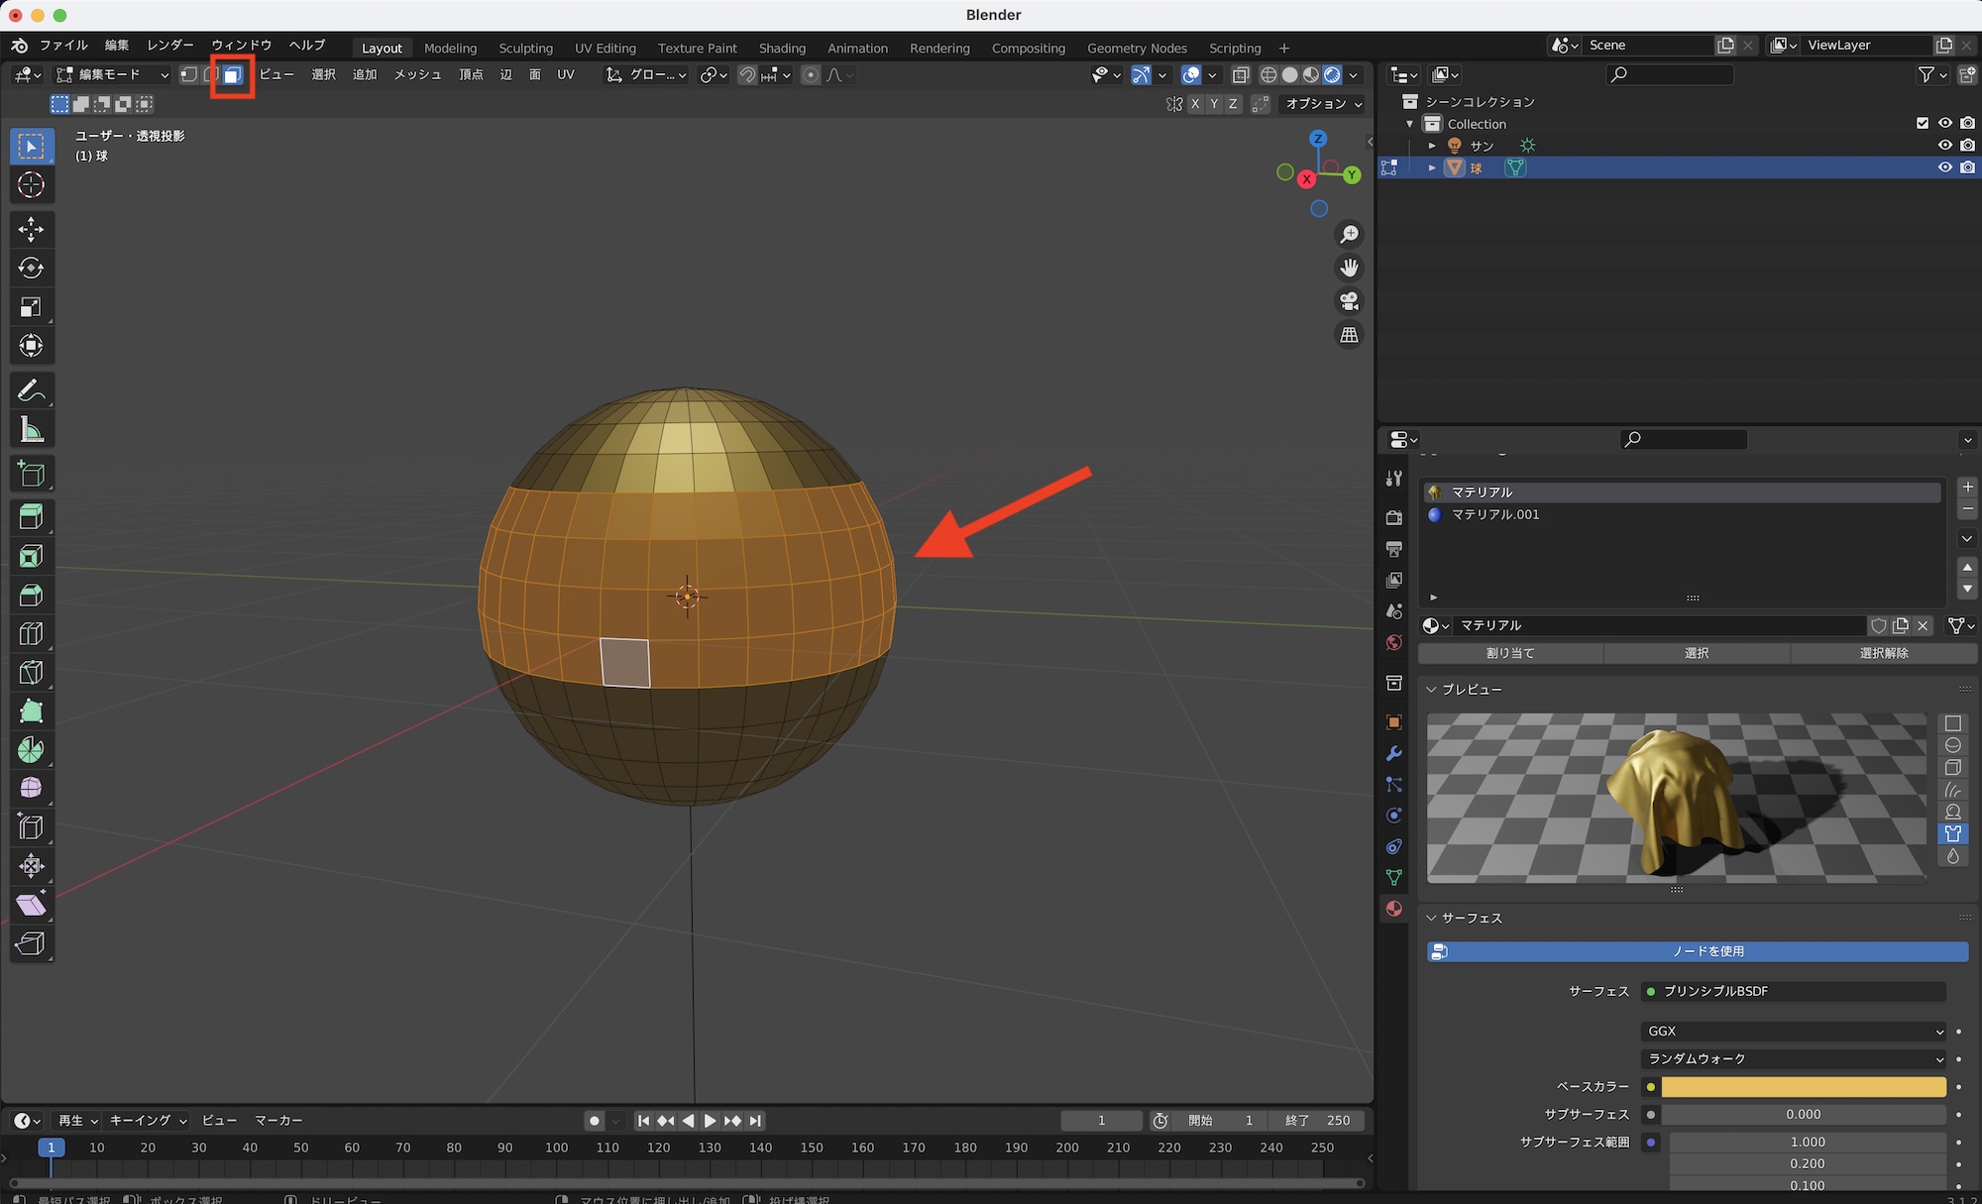Open the 編集モード mode dropdown
The height and width of the screenshot is (1204, 1982).
coord(112,74)
